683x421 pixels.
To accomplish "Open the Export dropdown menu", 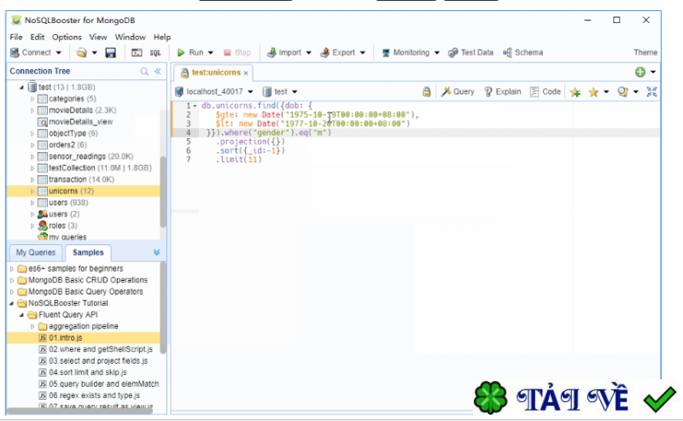I will coord(342,53).
